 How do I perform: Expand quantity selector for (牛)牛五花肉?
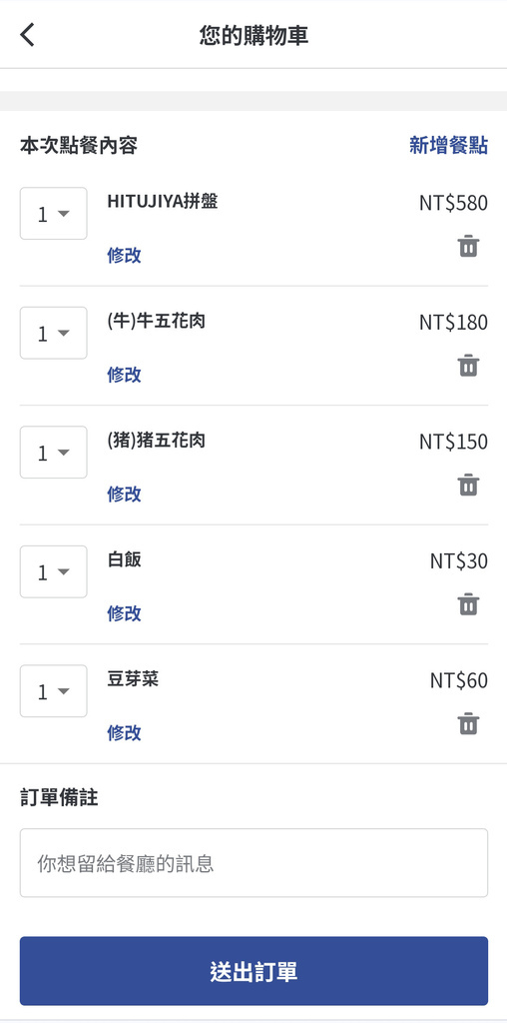54,333
